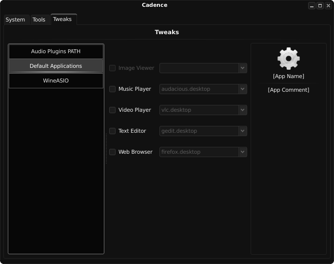
Task: Click the [App Comment] label
Action: pyautogui.click(x=289, y=90)
